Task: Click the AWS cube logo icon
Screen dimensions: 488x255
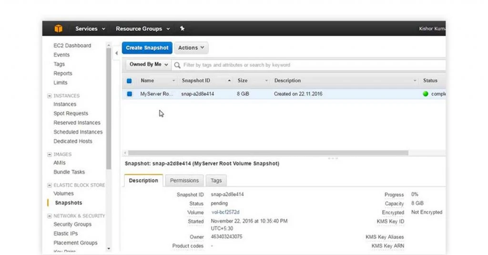Action: point(58,29)
